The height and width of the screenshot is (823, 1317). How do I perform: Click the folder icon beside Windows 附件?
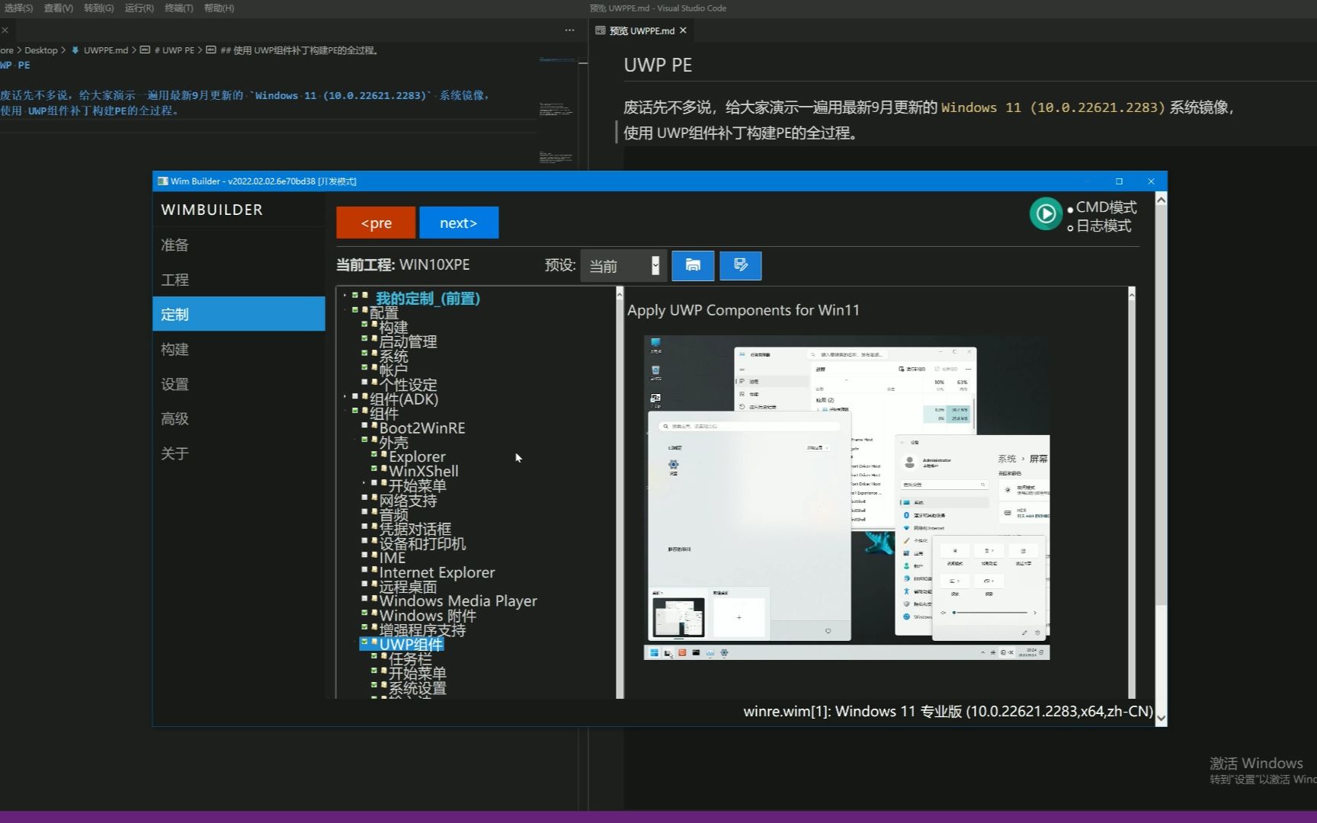(374, 613)
